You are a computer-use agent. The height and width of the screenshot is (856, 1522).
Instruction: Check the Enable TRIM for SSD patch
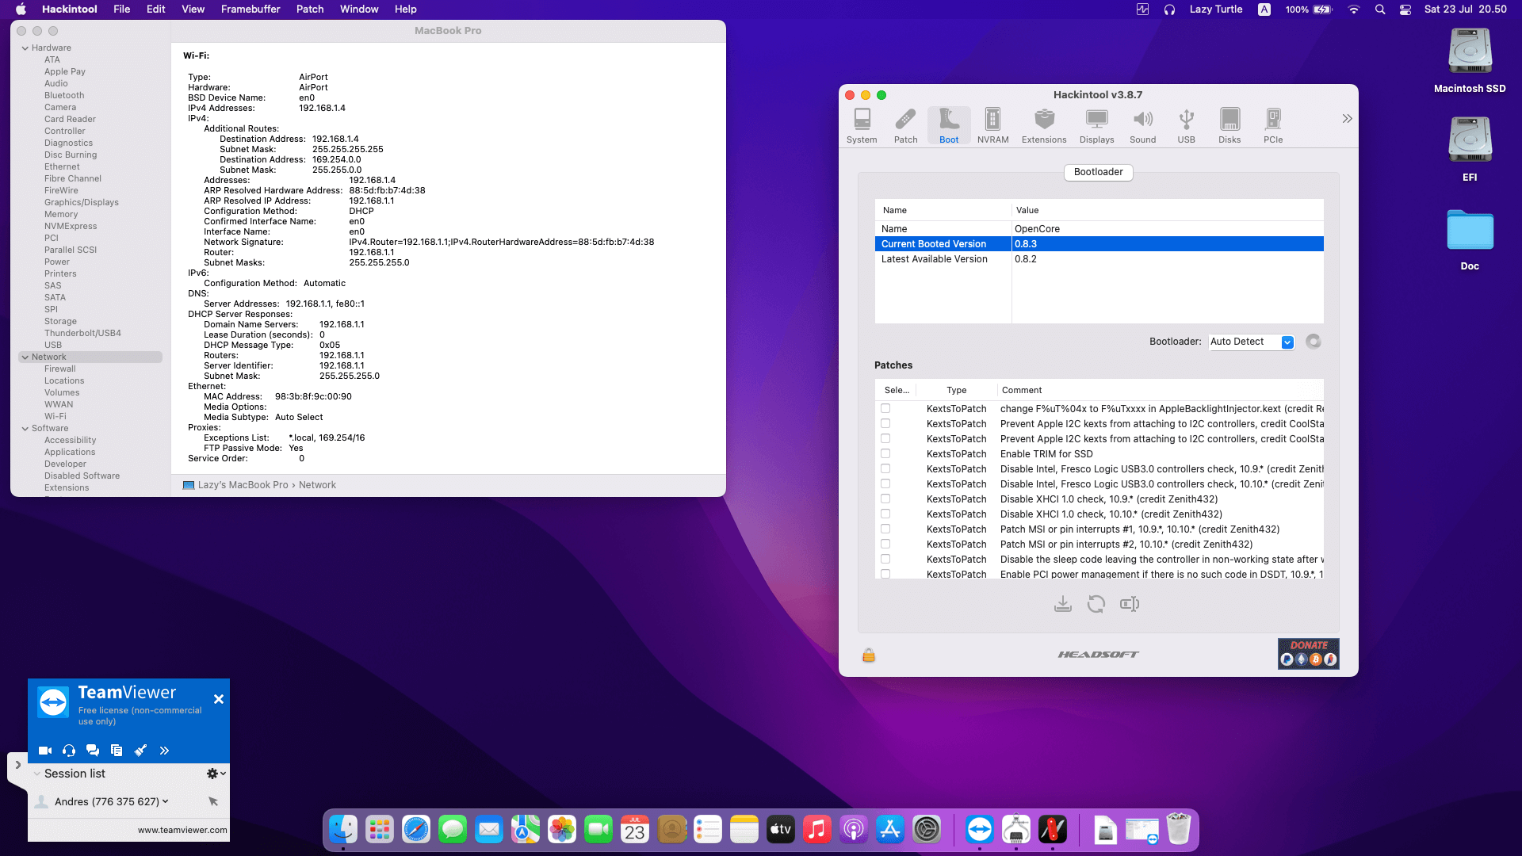[885, 454]
